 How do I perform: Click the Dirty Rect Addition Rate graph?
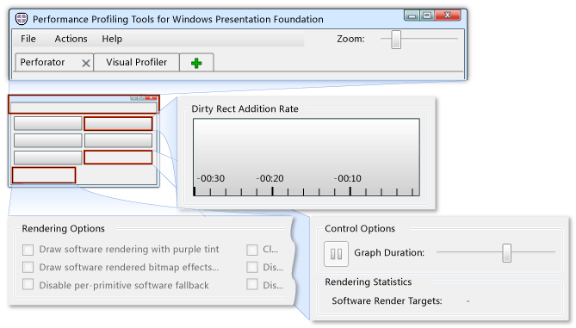coord(307,157)
